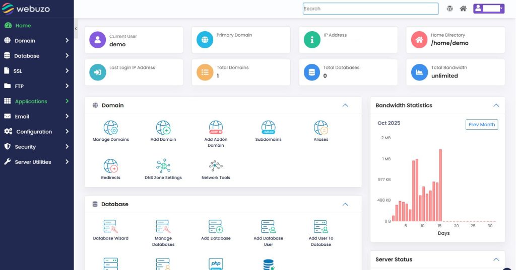Launch Network Tools icon

[x=216, y=166]
